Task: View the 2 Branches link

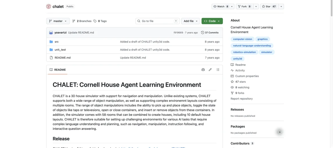Action: [x=82, y=21]
